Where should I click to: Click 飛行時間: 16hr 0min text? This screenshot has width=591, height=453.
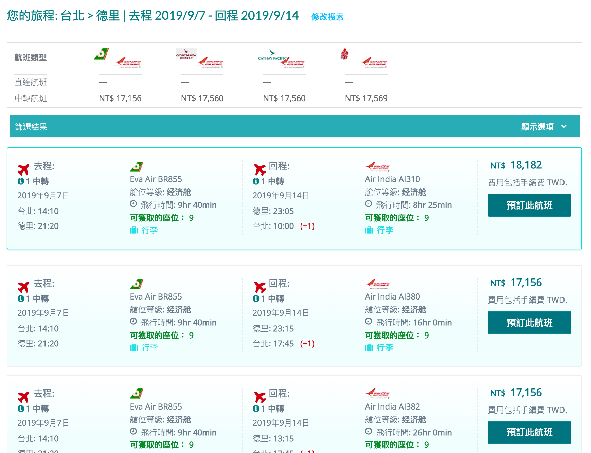(414, 323)
